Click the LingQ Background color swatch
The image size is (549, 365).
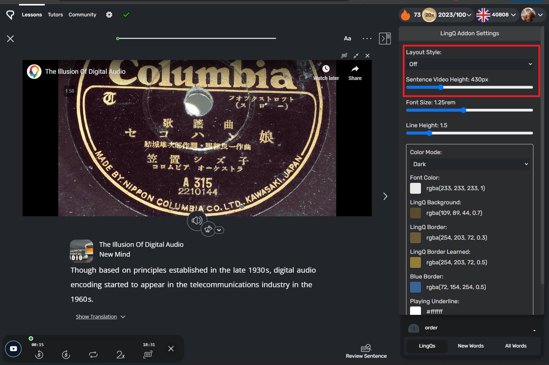point(415,213)
